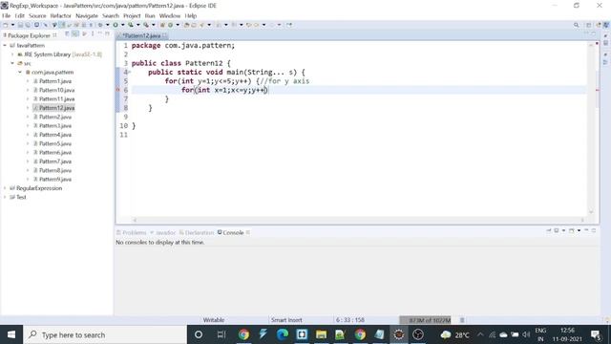Screen dimensions: 611x344
Task: Select Pattern12.java in Package Explorer
Action: pyautogui.click(x=56, y=108)
